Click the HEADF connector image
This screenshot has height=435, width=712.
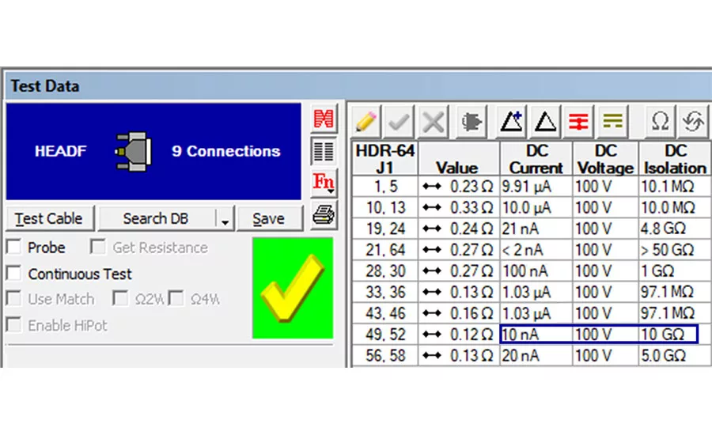(x=134, y=152)
